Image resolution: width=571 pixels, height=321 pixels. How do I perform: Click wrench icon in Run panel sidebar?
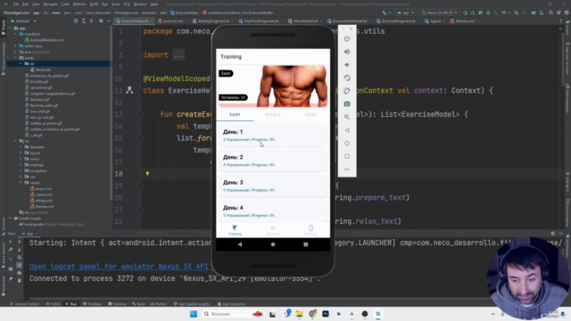(11, 250)
